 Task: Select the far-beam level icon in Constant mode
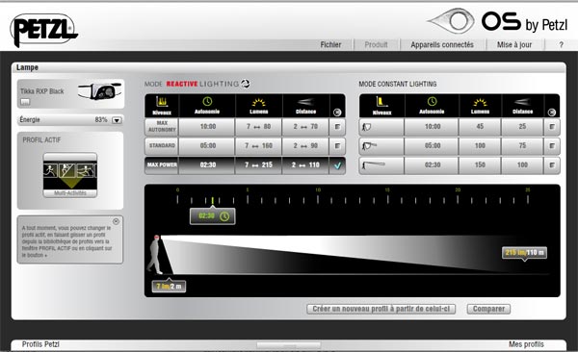coord(373,165)
